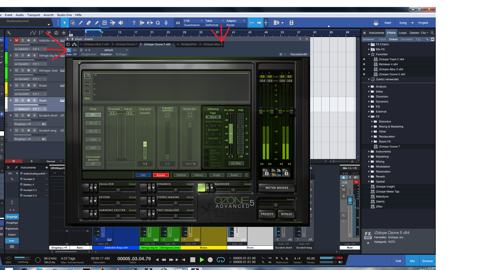Select the Paint pencil tool
This screenshot has width=480, height=270.
point(96,23)
